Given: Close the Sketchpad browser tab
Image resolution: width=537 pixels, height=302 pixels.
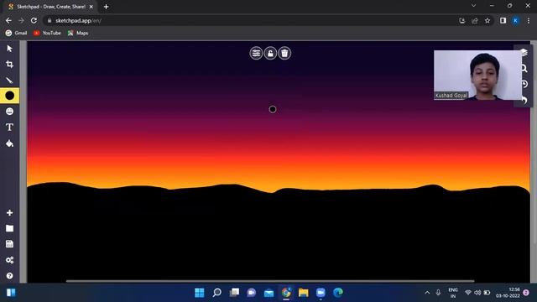Looking at the screenshot, I should 91,7.
